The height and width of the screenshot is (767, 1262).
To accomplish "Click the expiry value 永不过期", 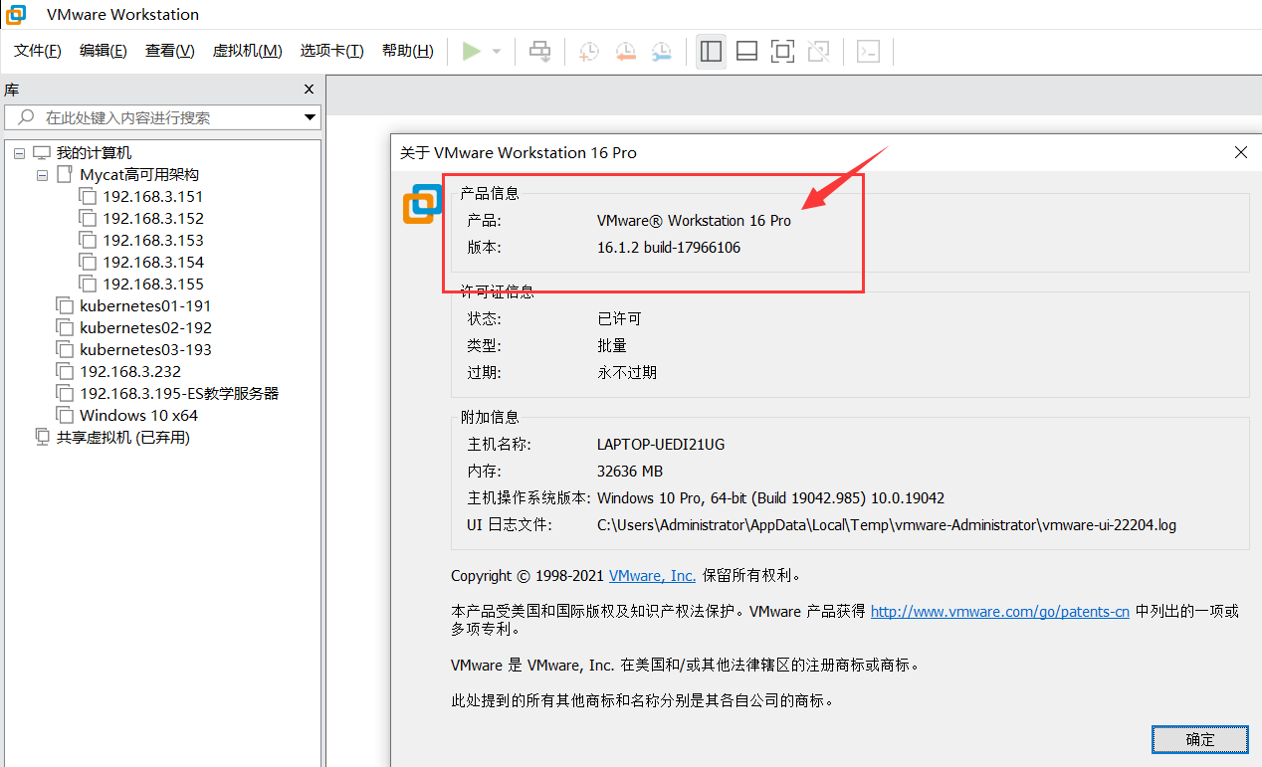I will [x=627, y=373].
